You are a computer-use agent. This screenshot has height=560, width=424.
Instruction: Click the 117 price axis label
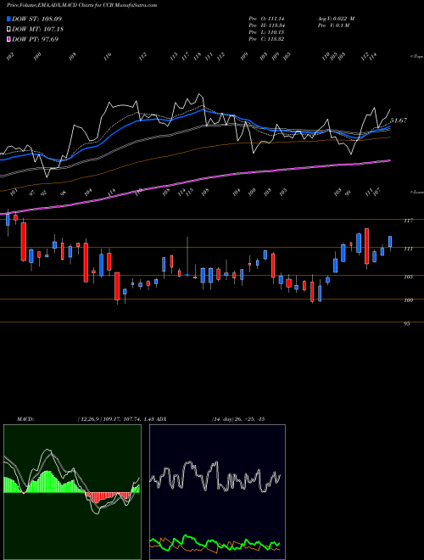(409, 221)
